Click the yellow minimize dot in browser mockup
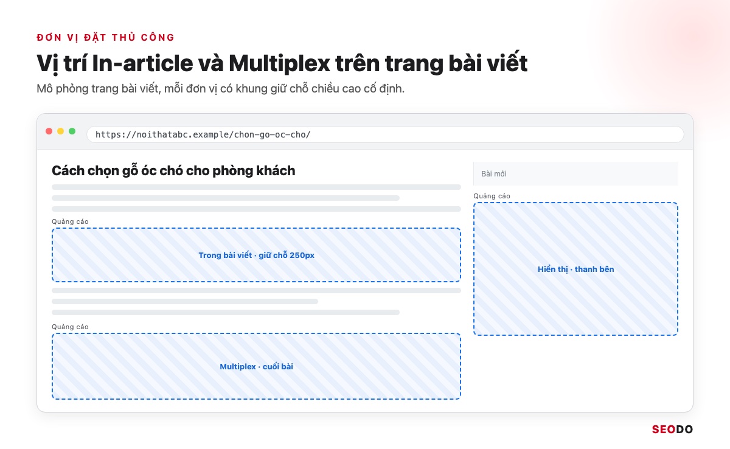This screenshot has height=449, width=730. [61, 131]
